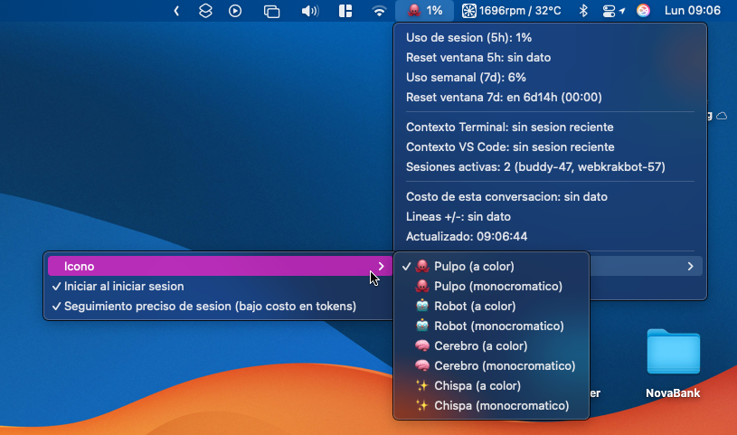Open the volume speaker icon
This screenshot has width=737, height=435.
(310, 11)
